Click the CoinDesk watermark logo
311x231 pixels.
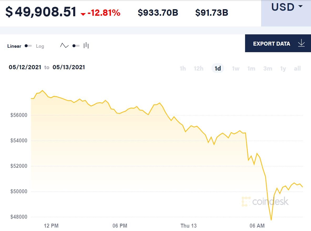(265, 201)
